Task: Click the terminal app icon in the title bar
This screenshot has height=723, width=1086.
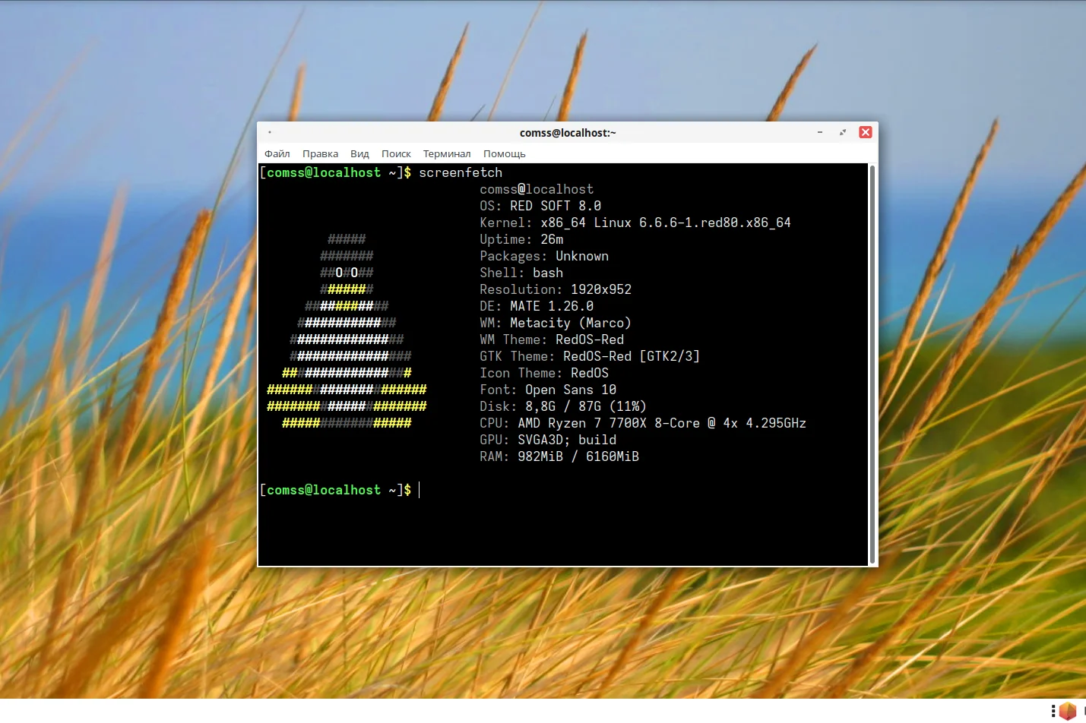Action: pos(270,132)
